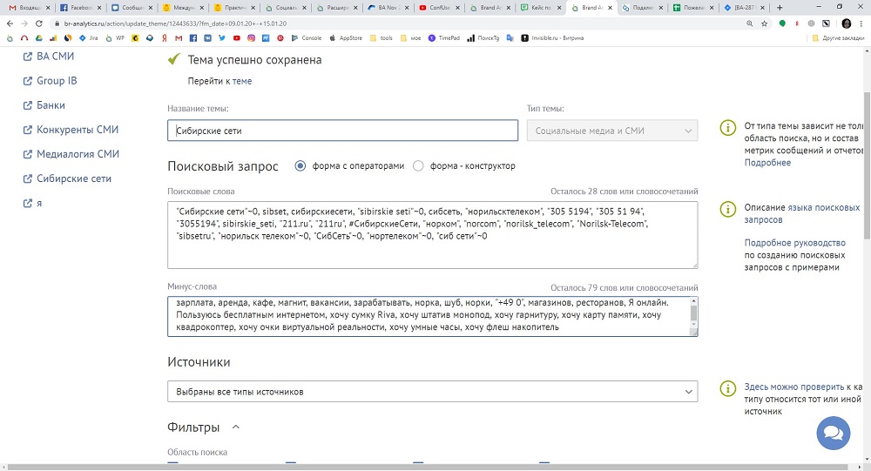Open 'Group IB' theme link
The height and width of the screenshot is (471, 871).
click(x=50, y=81)
